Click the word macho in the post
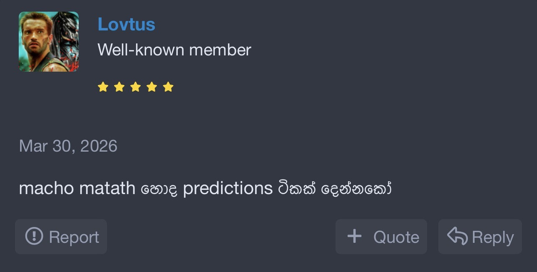Image resolution: width=537 pixels, height=272 pixels. (x=47, y=188)
